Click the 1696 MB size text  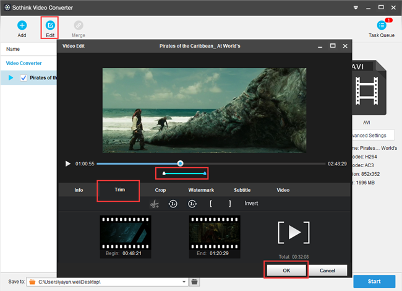pos(365,183)
